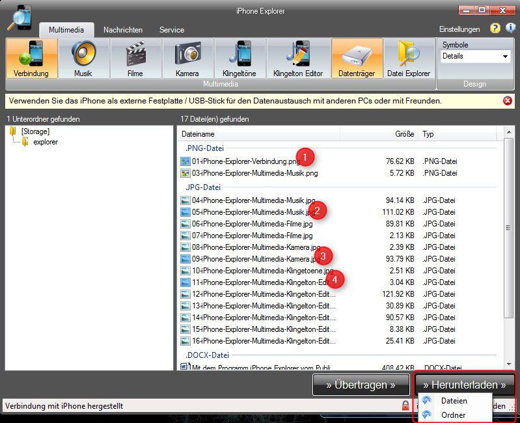Open the Symbole view dropdown
The width and height of the screenshot is (520, 423).
tap(475, 57)
